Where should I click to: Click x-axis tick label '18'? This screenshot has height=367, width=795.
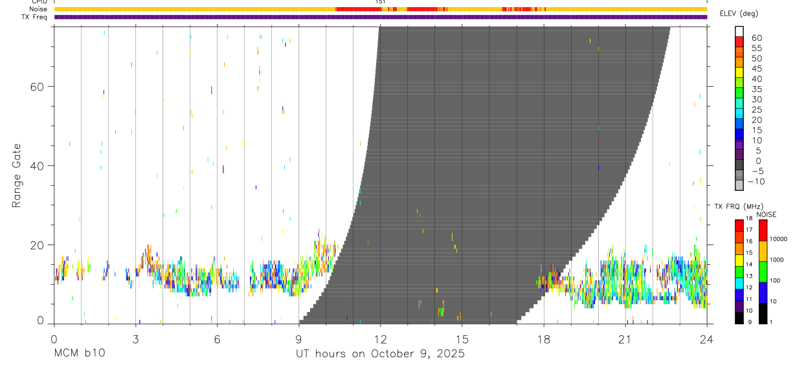click(x=543, y=339)
